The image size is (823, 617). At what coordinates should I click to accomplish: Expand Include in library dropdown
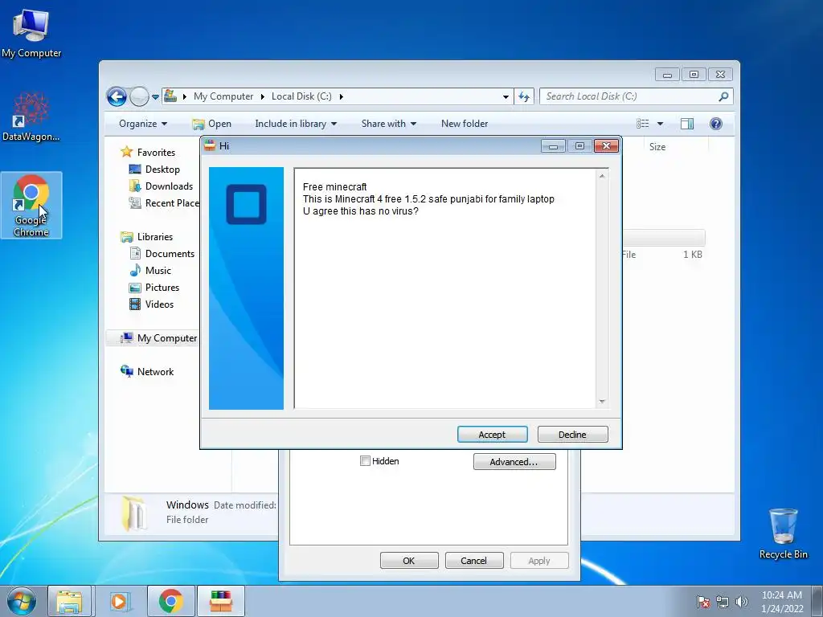coord(296,124)
